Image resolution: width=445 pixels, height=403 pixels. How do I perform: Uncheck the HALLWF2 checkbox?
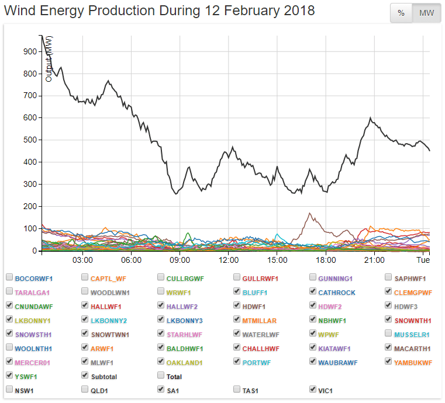point(161,305)
